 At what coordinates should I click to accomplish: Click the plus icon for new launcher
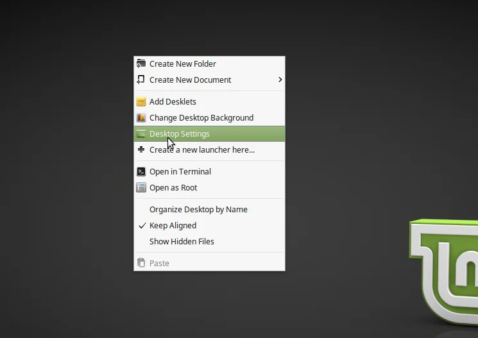141,149
